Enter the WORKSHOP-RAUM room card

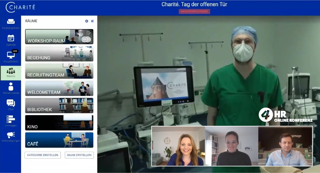59,37
